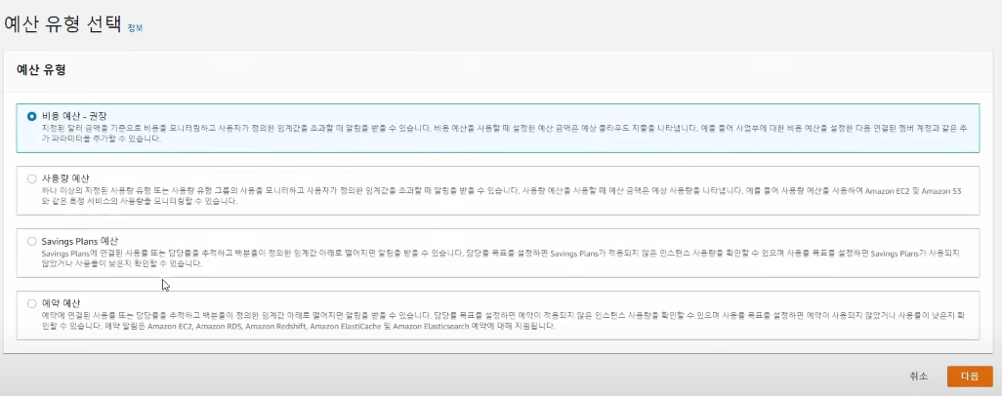
Task: Click the 예산 유형 section header
Action: pyautogui.click(x=41, y=69)
